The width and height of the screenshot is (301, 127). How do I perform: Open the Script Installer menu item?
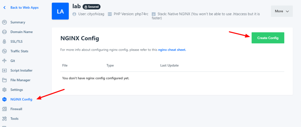[x=21, y=71]
